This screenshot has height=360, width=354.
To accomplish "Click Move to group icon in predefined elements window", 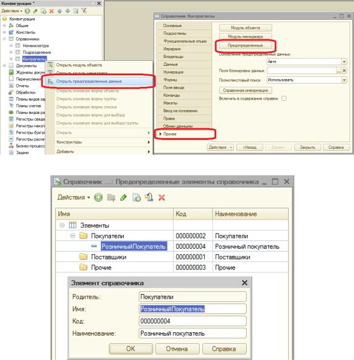I will (149, 197).
